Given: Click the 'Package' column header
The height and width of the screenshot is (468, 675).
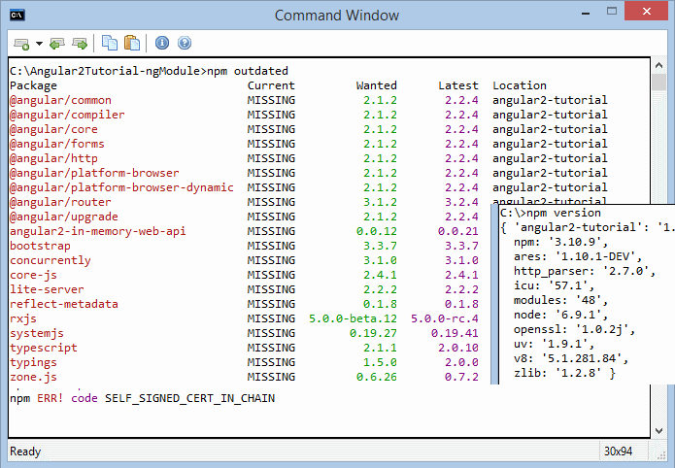Looking at the screenshot, I should tap(33, 85).
